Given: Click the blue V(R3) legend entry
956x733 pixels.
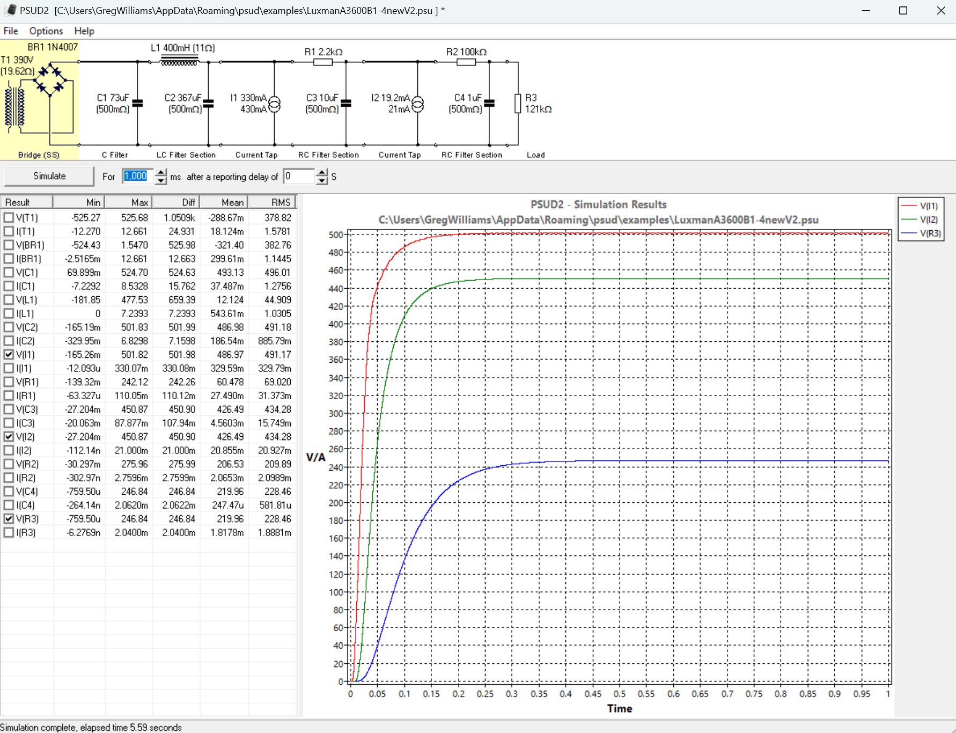Looking at the screenshot, I should (x=921, y=234).
